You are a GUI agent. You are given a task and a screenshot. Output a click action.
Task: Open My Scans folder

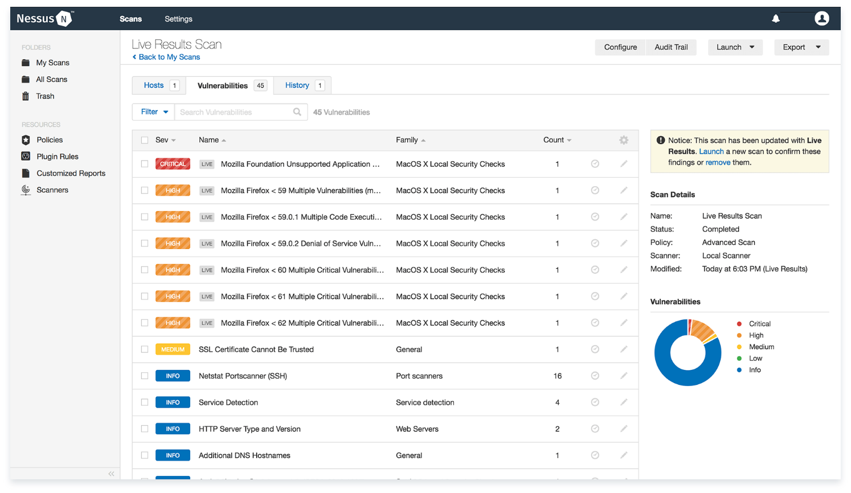click(52, 63)
